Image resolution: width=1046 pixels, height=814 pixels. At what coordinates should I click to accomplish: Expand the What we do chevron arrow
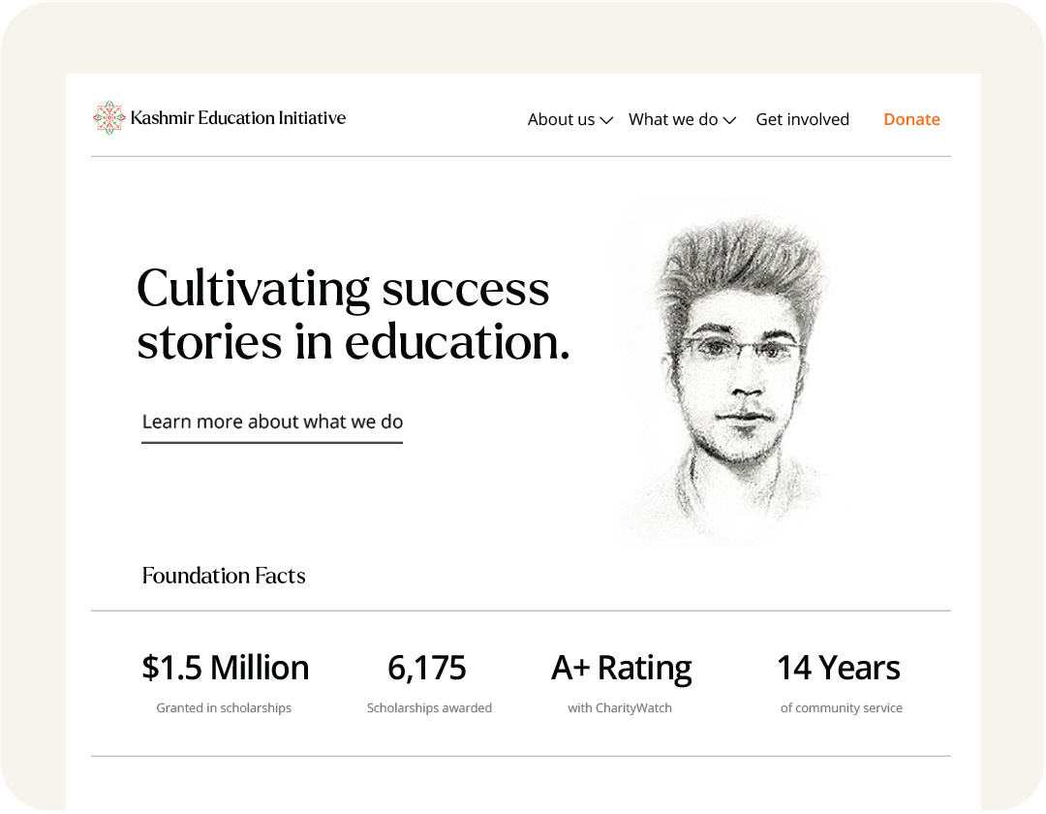730,121
